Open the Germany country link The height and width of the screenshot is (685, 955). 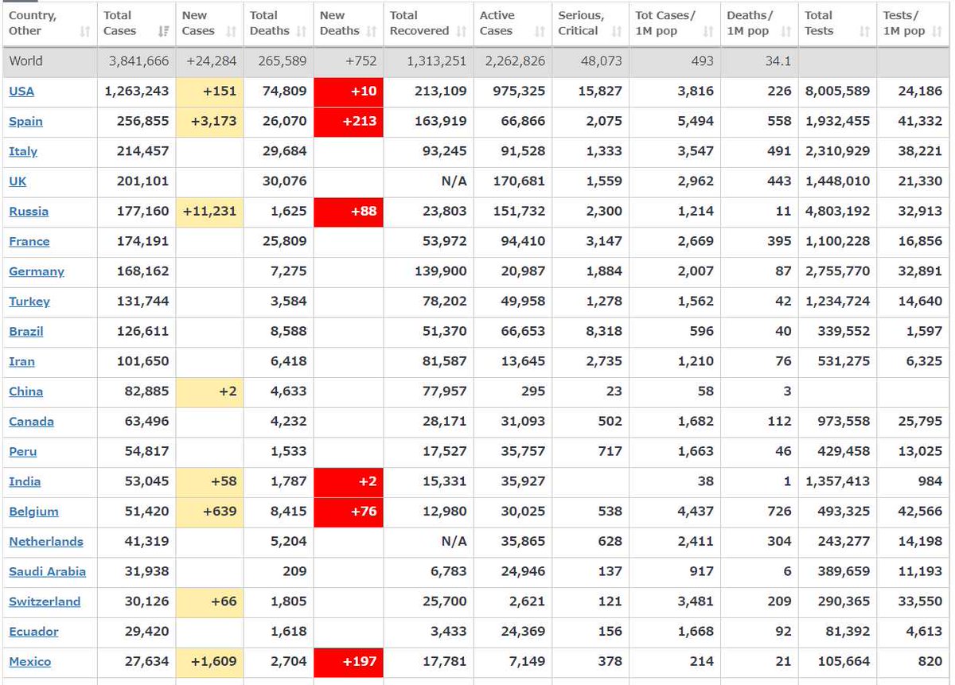[37, 271]
